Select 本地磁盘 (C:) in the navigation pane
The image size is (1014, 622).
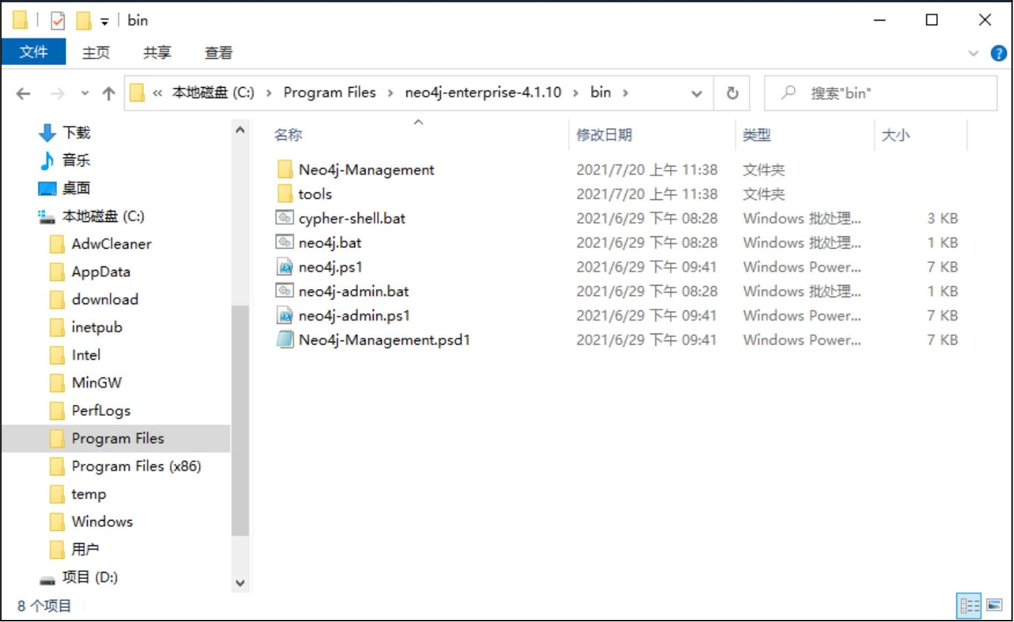coord(103,216)
